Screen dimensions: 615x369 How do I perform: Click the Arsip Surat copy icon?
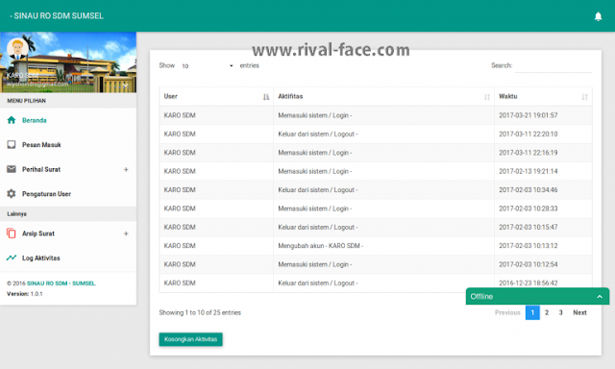pos(12,234)
